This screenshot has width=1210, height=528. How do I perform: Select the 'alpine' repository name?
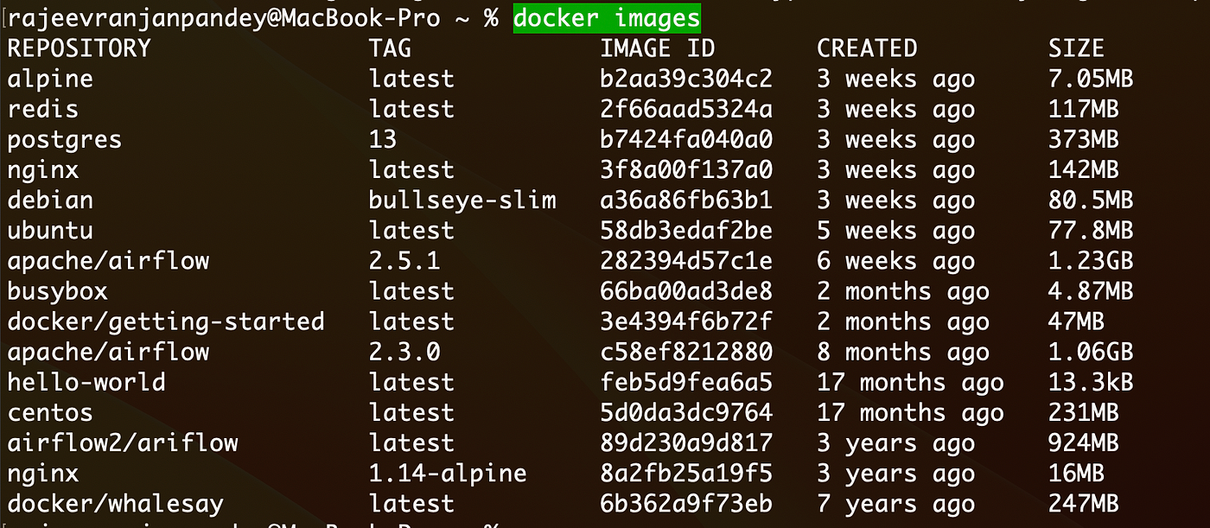pos(50,80)
